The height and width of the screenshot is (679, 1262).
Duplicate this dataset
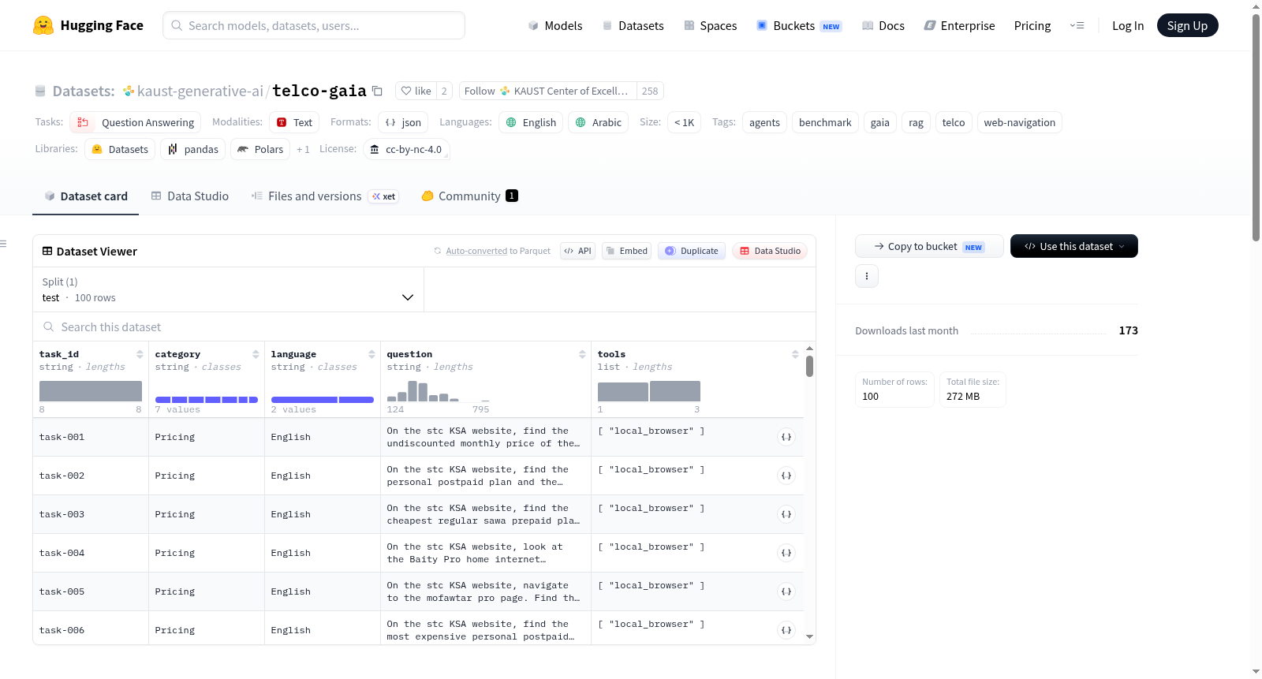[692, 251]
